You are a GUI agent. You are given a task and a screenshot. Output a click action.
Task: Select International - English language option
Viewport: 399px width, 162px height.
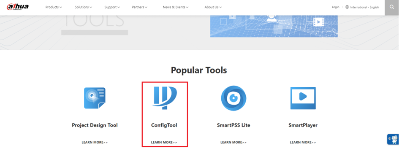365,7
